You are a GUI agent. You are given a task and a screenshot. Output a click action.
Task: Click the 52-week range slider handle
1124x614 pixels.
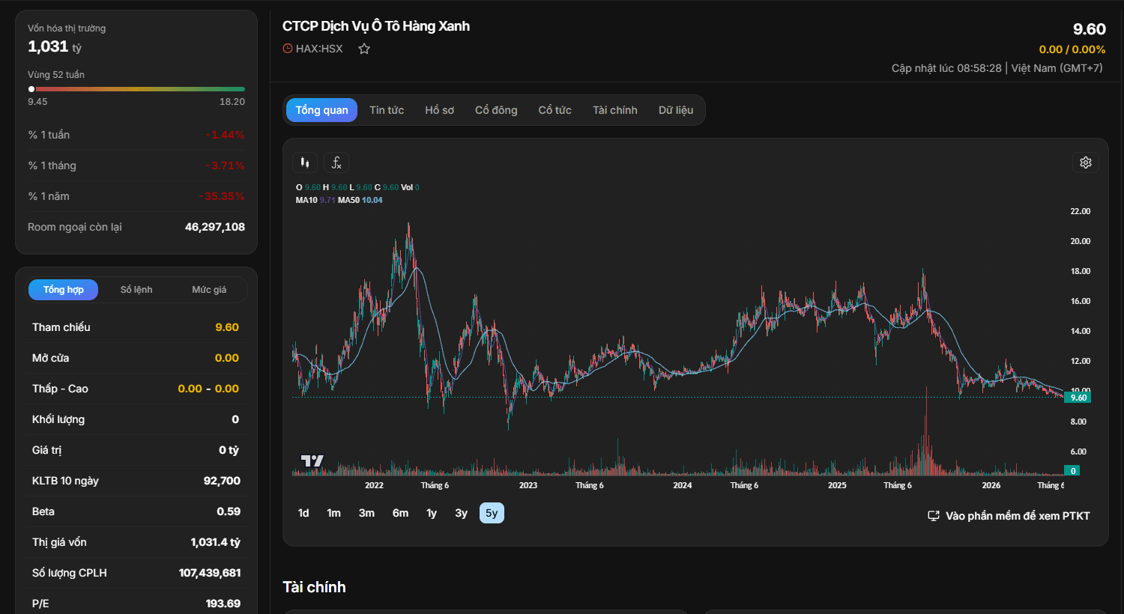31,89
